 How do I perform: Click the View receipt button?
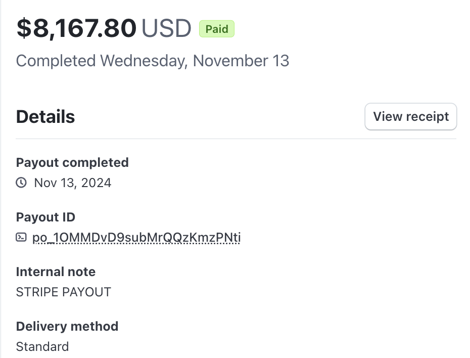411,117
